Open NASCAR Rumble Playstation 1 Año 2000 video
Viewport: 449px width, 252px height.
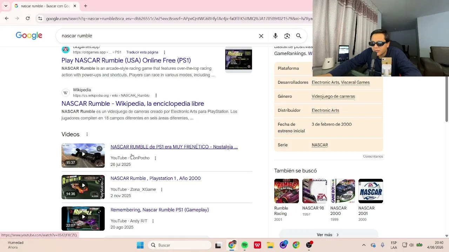coord(156,178)
